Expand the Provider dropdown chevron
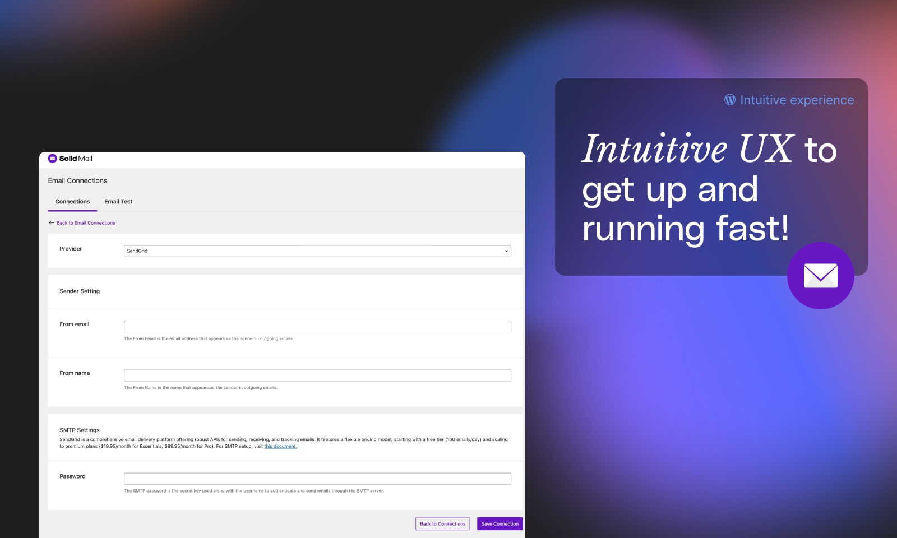 click(x=506, y=251)
